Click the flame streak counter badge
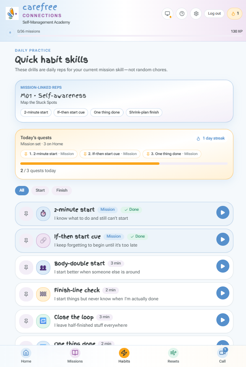This screenshot has height=367, width=246. (235, 13)
